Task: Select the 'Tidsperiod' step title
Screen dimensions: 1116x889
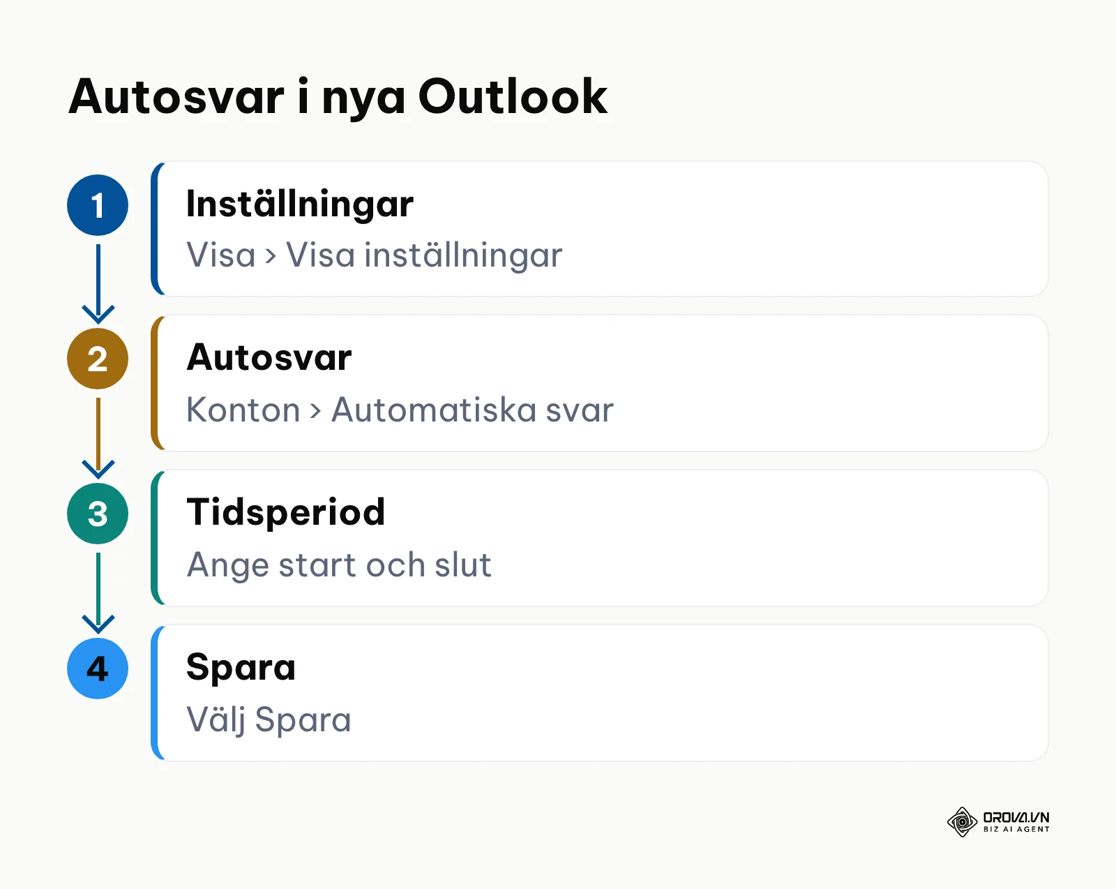Action: pyautogui.click(x=286, y=513)
